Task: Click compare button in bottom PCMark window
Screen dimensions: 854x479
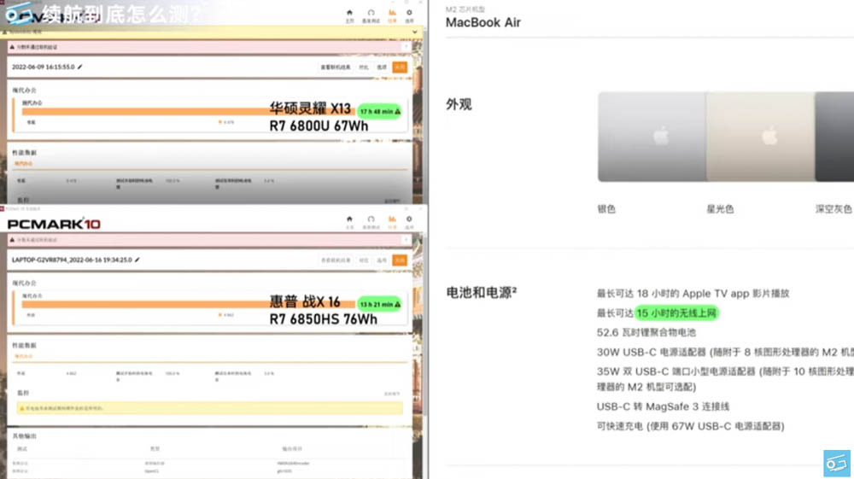Action: pyautogui.click(x=364, y=260)
